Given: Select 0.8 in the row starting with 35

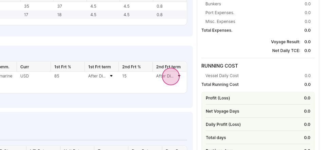Looking at the screenshot, I should 160,6.
